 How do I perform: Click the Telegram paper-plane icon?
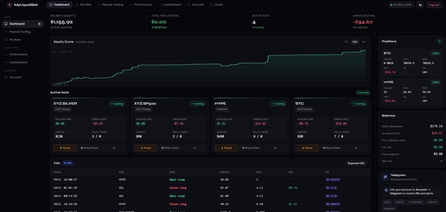385,177
